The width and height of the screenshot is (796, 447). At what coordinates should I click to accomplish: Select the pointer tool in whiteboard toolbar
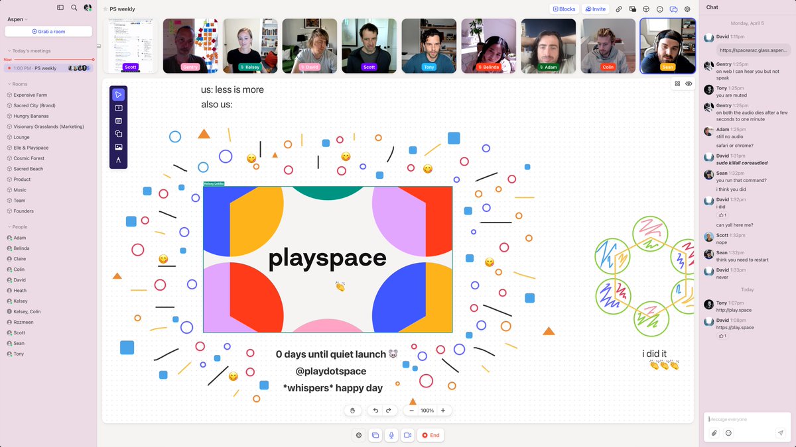click(118, 95)
